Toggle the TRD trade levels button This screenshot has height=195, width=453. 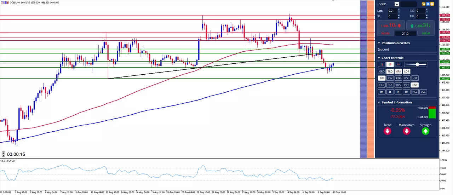pyautogui.click(x=390, y=71)
